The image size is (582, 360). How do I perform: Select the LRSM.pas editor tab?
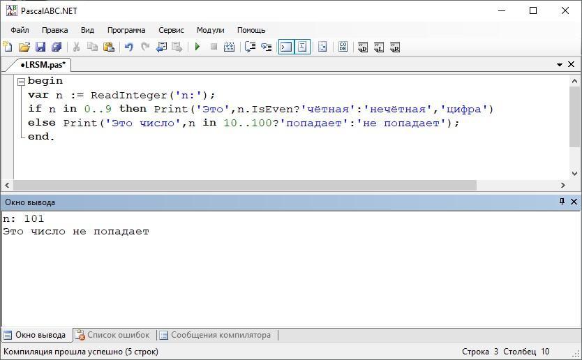coord(43,65)
